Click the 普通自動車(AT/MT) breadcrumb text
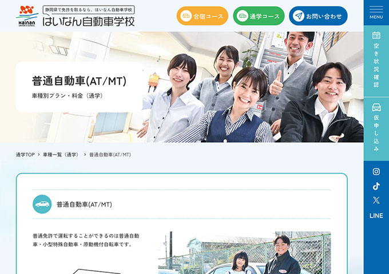This screenshot has width=389, height=274. click(x=110, y=155)
